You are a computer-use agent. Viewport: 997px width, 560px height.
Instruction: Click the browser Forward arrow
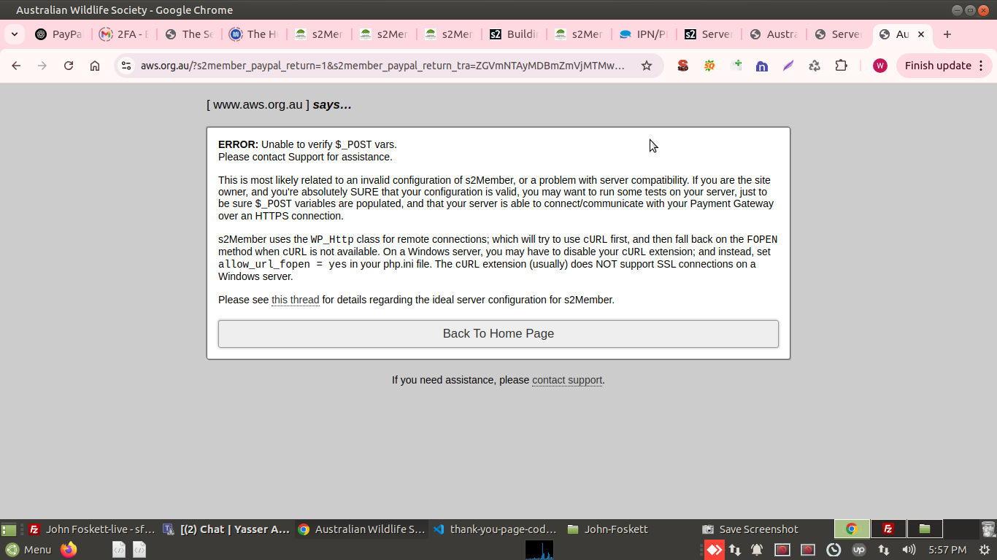pyautogui.click(x=42, y=66)
